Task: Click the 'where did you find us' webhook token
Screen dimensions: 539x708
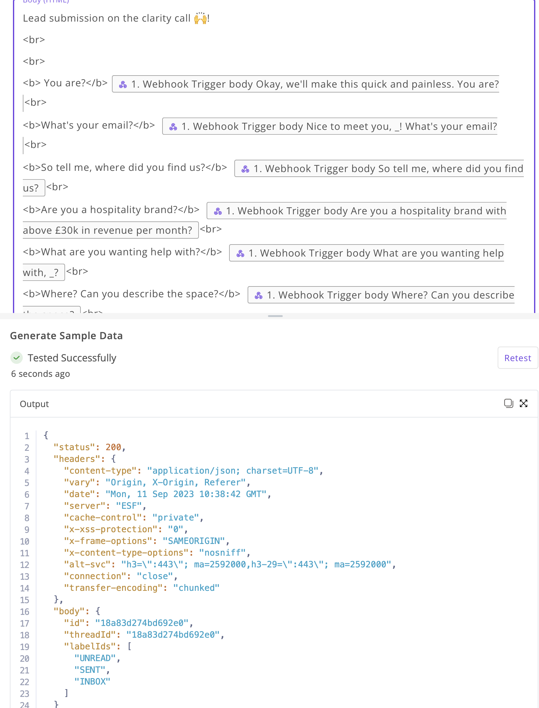Action: 379,169
